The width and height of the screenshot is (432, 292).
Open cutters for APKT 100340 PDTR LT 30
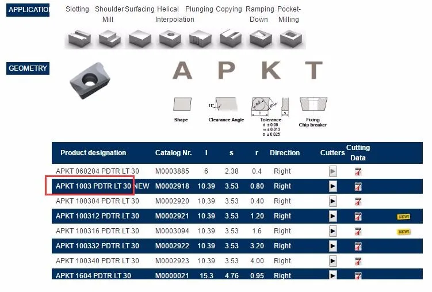pos(333,260)
